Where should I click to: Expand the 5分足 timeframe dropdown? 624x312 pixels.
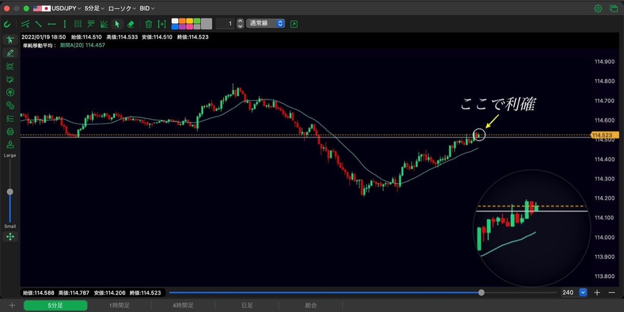pyautogui.click(x=95, y=9)
